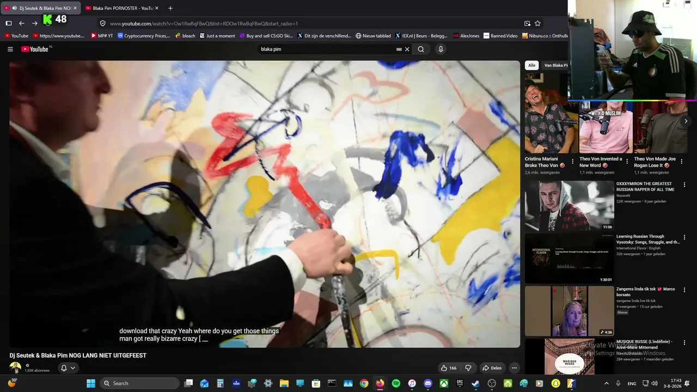Image resolution: width=697 pixels, height=392 pixels.
Task: Bookmark this page with the star icon
Action: pos(537,23)
